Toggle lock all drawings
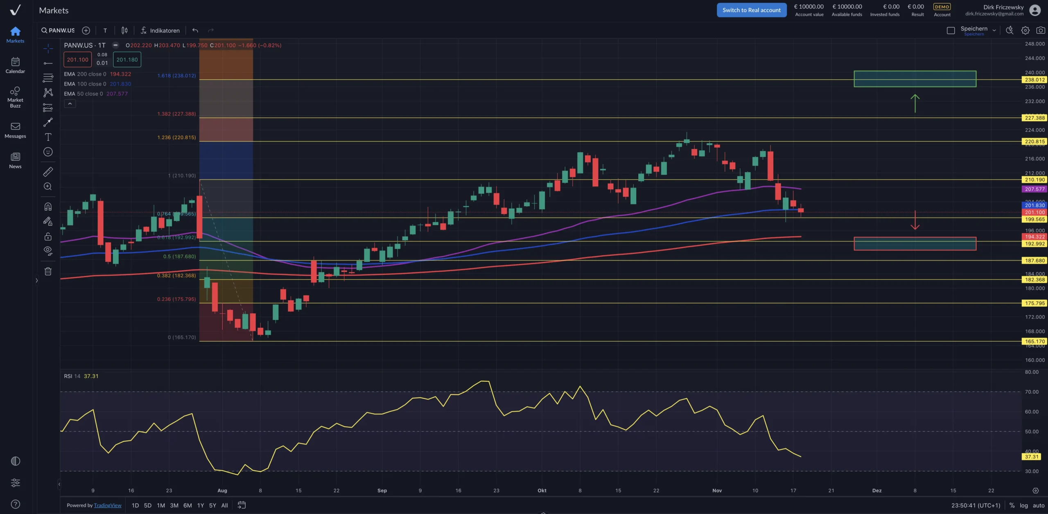This screenshot has height=514, width=1048. (x=48, y=237)
